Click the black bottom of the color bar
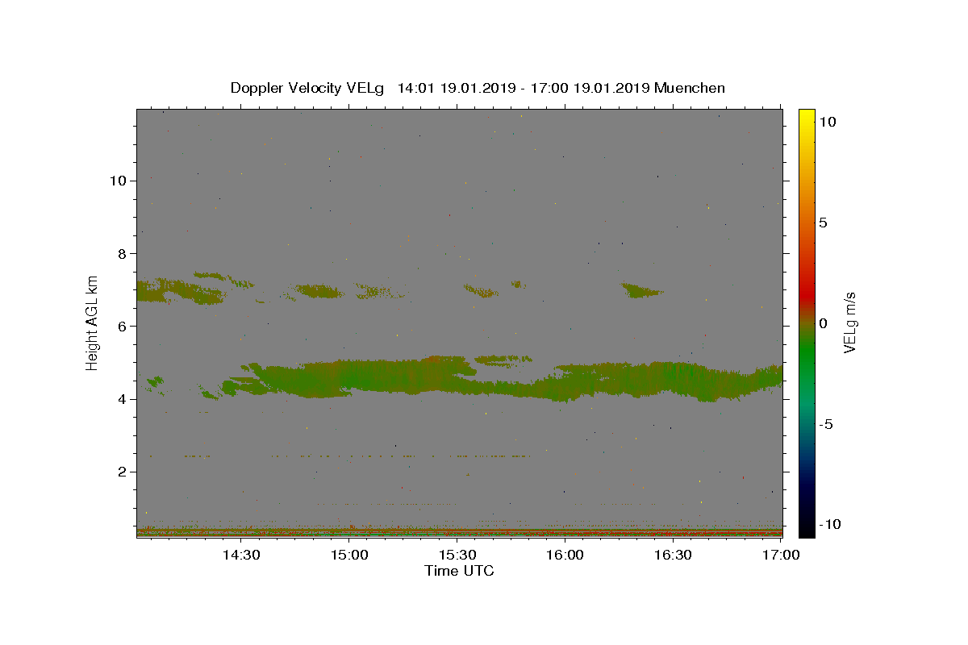 click(x=807, y=529)
